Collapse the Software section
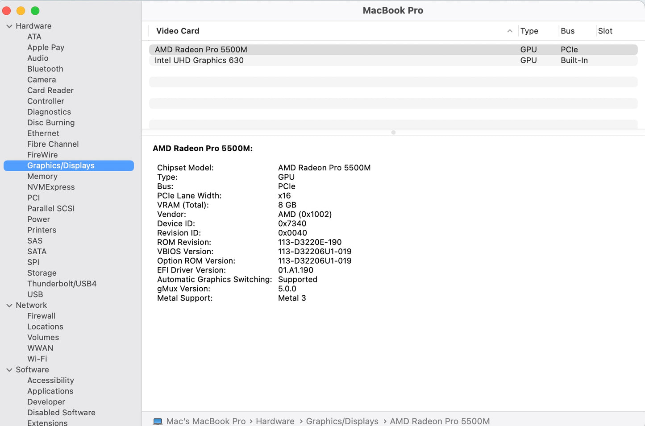This screenshot has width=645, height=426. 10,369
